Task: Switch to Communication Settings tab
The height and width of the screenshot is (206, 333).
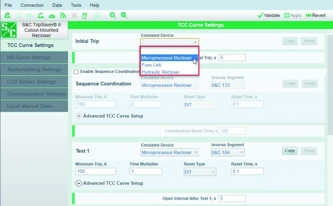Action: tap(34, 94)
